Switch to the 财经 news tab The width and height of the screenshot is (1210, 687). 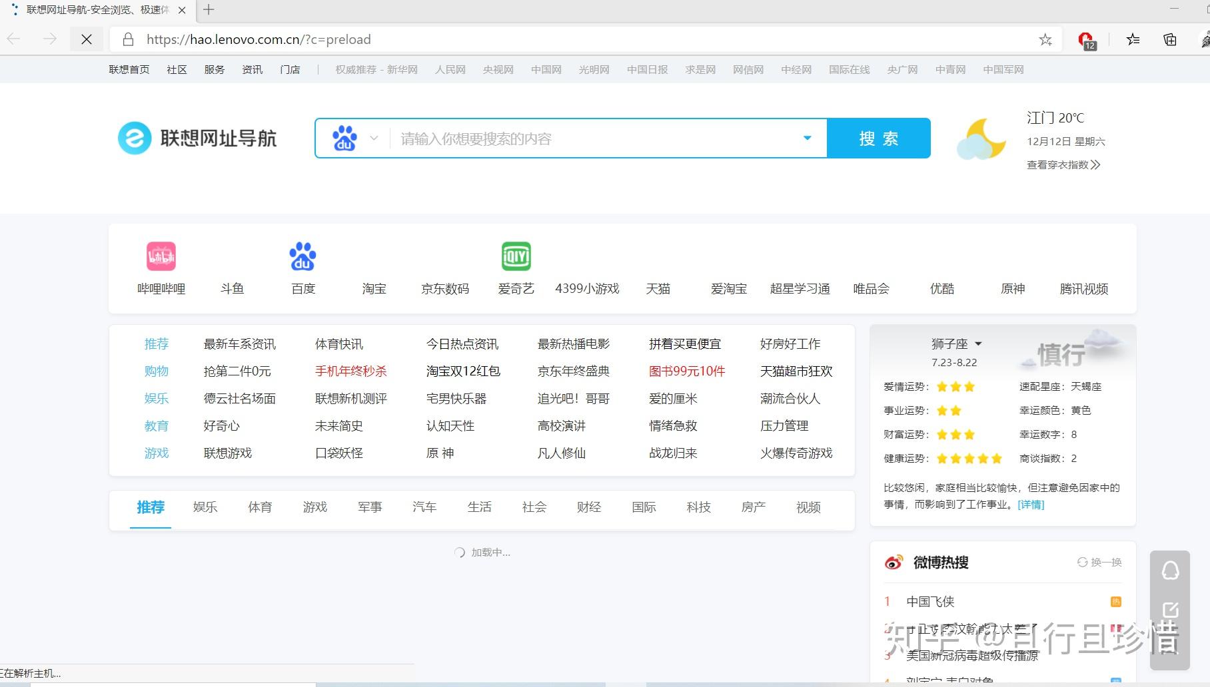pos(589,507)
